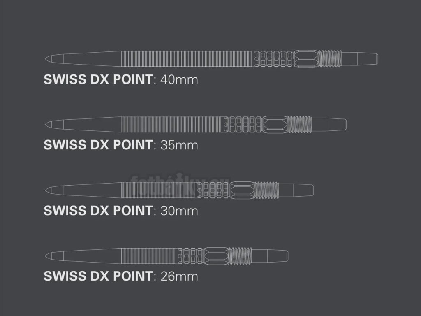The width and height of the screenshot is (421, 316).
Task: Click the screw thread on the 35mm point
Action: [x=299, y=124]
